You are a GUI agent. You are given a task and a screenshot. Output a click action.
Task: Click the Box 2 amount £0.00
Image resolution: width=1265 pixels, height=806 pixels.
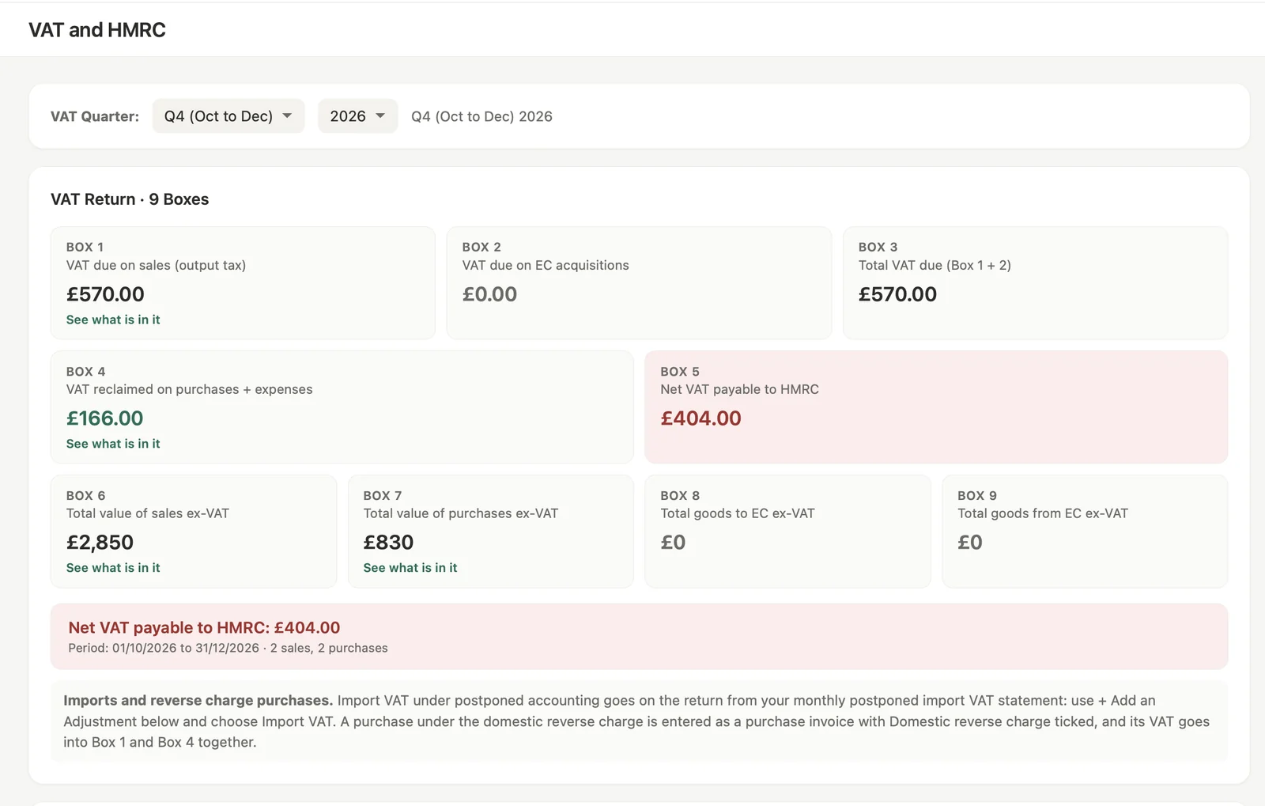pyautogui.click(x=489, y=294)
